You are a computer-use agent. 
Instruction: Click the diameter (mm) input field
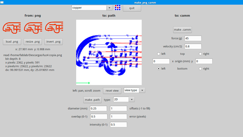pyautogui.click(x=98, y=109)
